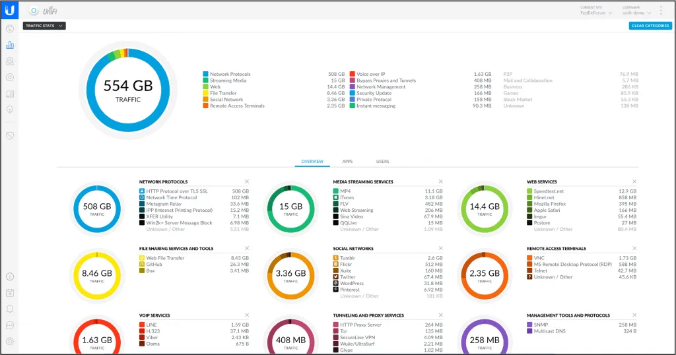Open the Traffic Stats dropdown
The height and width of the screenshot is (355, 676).
click(44, 26)
